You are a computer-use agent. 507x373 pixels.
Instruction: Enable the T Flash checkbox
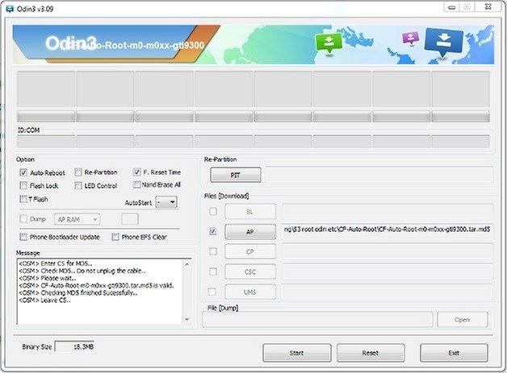[23, 199]
